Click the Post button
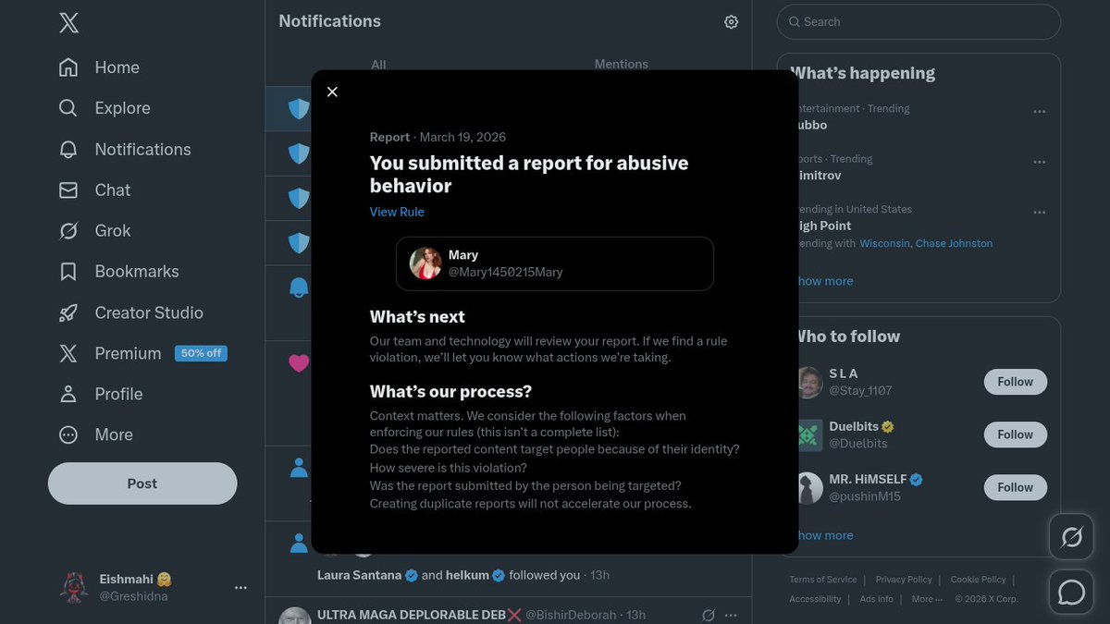 [142, 483]
